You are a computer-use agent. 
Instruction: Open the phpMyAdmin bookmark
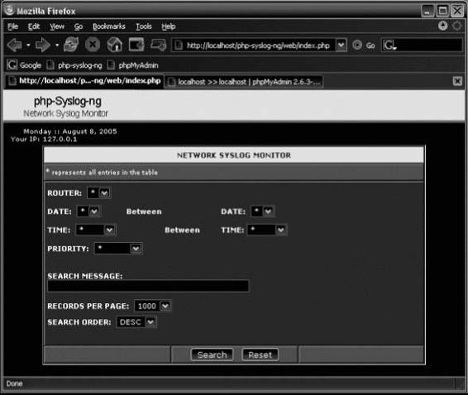tap(133, 65)
